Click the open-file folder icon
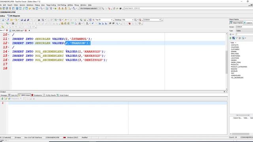253x142 pixels. click(11, 20)
